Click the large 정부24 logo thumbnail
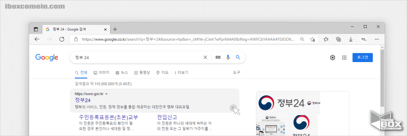Screen dimensions: 407x136 (x=282, y=103)
